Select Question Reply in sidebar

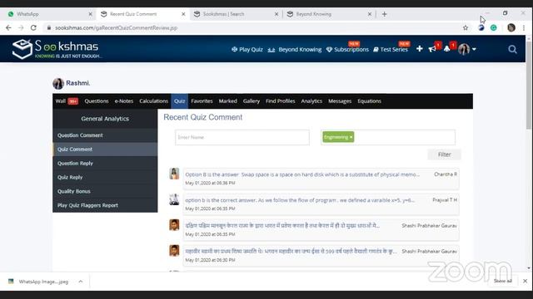coord(105,164)
